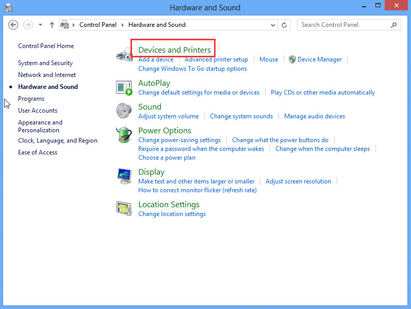This screenshot has height=309, width=411.
Task: Open Adjust screen resolution link
Action: point(298,181)
